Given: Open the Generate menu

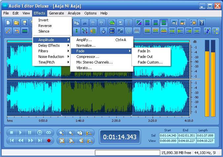Looking at the screenshot, I should (56, 13).
